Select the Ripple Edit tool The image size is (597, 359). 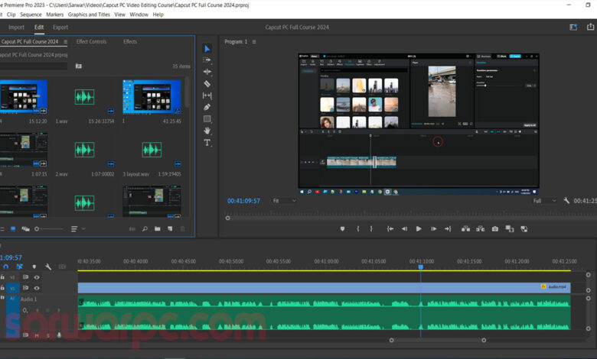click(x=207, y=72)
